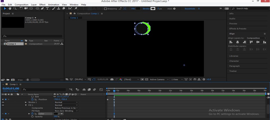Click the delete trash icon in Project panel
The width and height of the screenshot is (270, 120).
27,80
